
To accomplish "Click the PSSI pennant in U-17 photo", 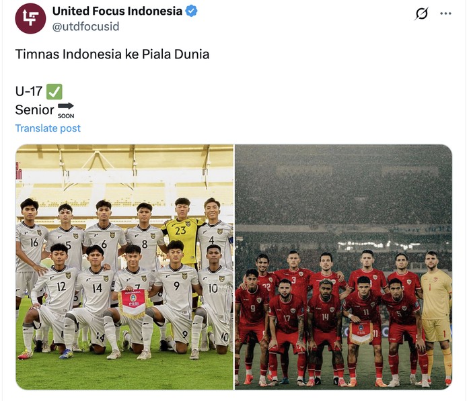I will pyautogui.click(x=133, y=303).
